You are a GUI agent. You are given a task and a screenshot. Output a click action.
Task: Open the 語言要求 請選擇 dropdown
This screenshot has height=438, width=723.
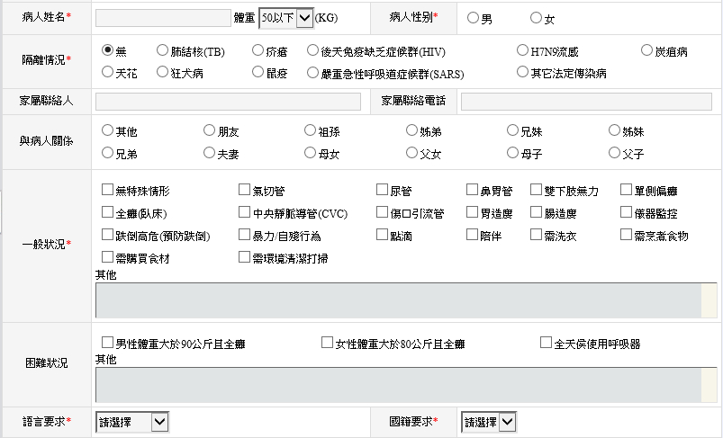[131, 422]
